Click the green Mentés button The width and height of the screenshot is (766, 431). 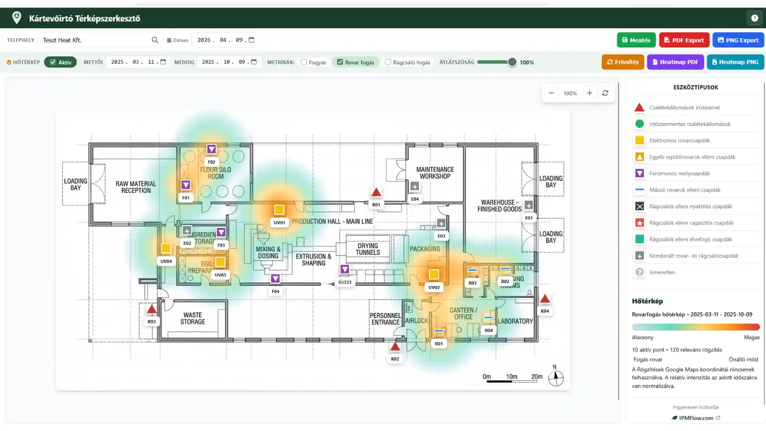[636, 40]
